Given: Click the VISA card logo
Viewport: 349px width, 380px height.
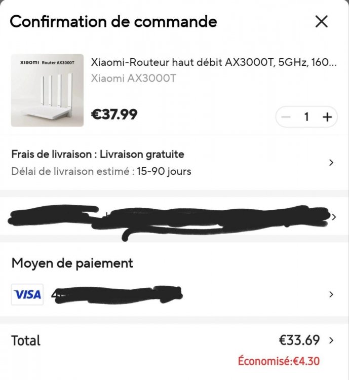Looking at the screenshot, I should 27,294.
